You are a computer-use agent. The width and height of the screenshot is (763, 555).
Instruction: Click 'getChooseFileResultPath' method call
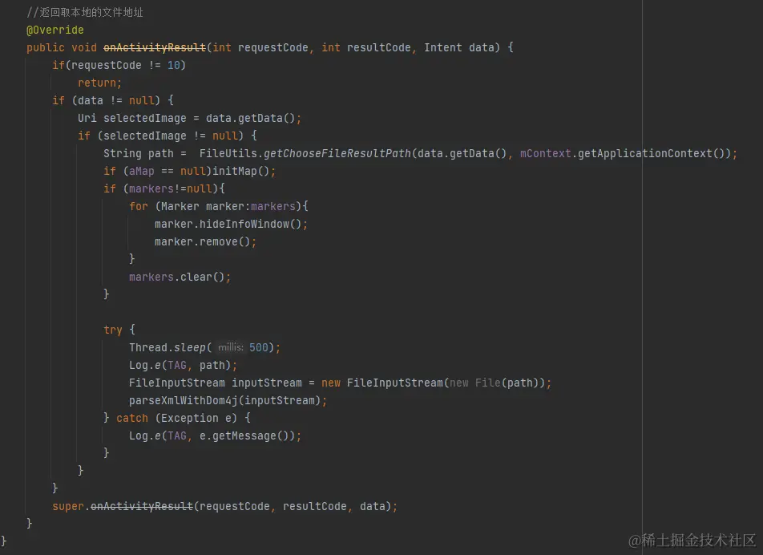click(x=337, y=153)
